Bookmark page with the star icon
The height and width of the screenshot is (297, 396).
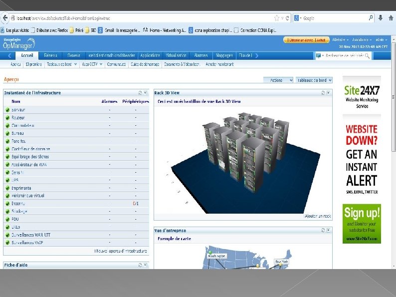pos(277,18)
